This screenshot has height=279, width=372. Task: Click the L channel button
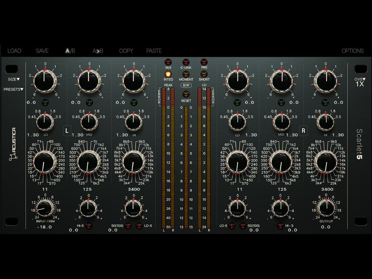(x=67, y=131)
